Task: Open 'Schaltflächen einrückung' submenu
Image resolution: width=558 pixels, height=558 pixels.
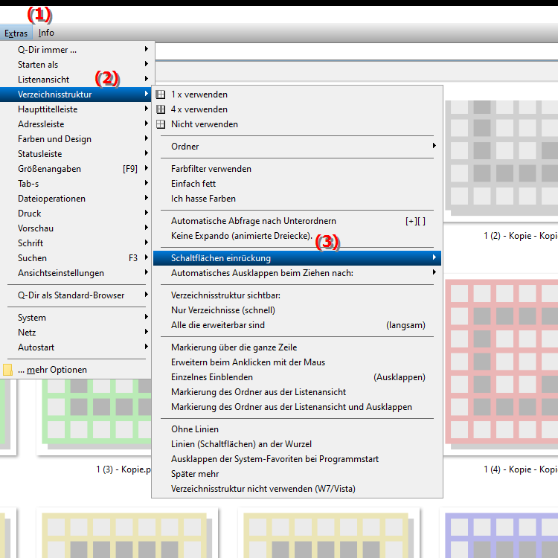Action: point(297,258)
